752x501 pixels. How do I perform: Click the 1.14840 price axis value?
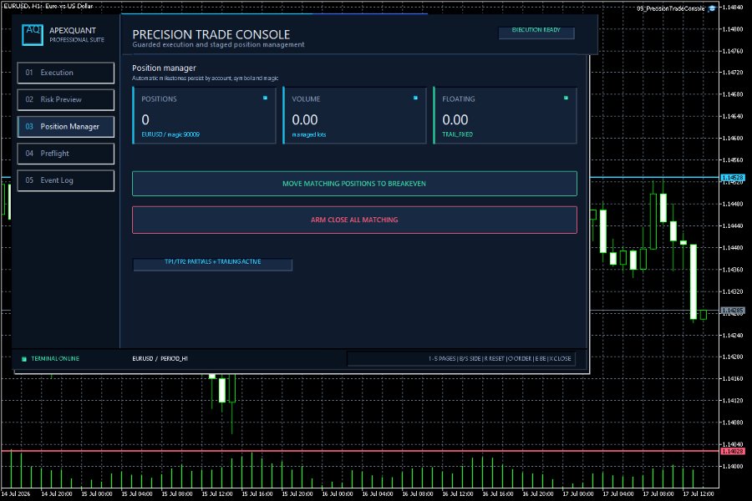tap(733, 8)
